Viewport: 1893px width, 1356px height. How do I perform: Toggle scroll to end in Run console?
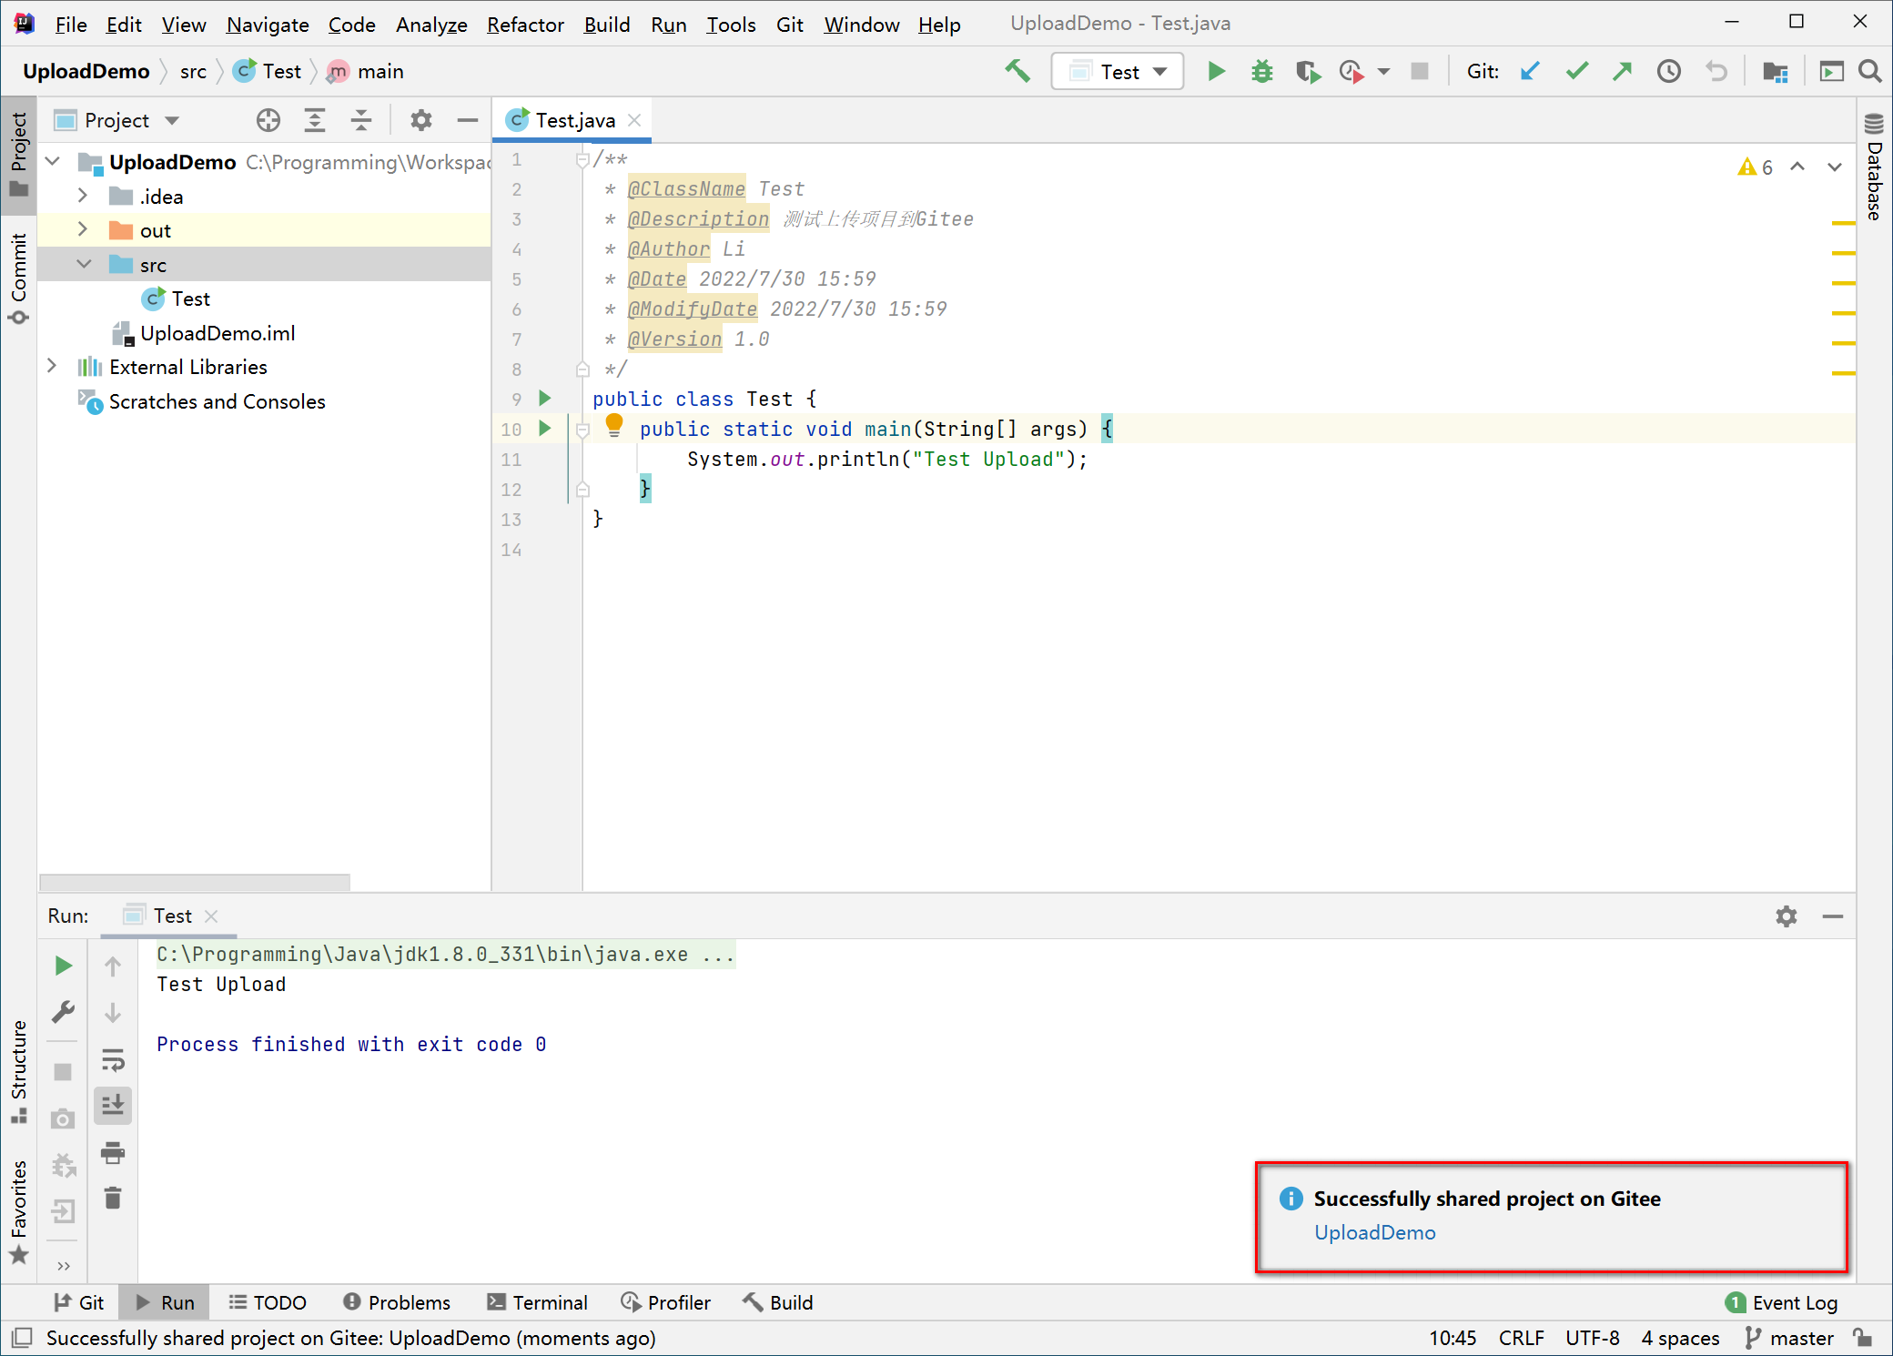pyautogui.click(x=113, y=1106)
